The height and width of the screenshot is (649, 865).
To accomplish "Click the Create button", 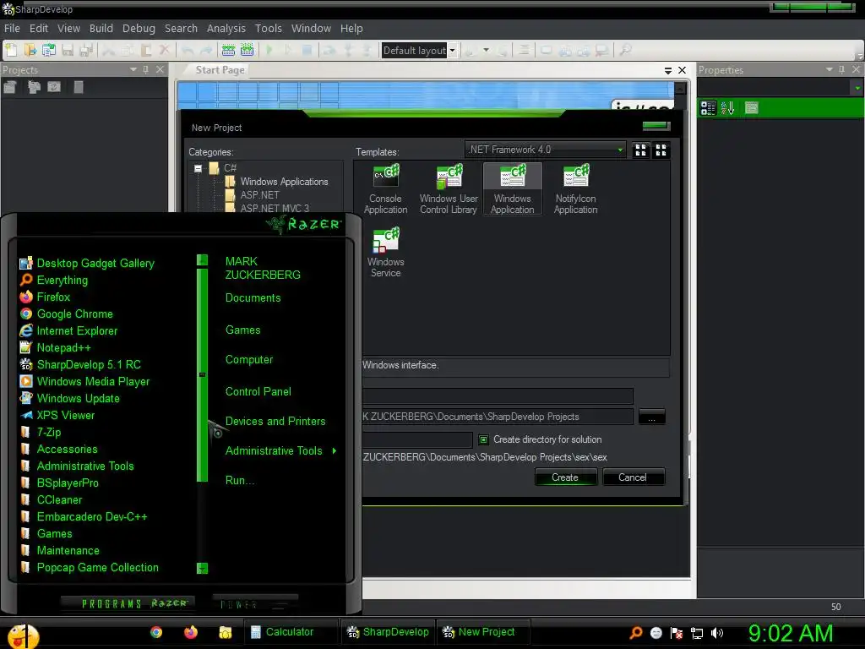I will [565, 477].
